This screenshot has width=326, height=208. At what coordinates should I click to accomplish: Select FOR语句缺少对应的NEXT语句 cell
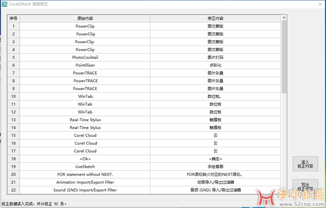215,174
